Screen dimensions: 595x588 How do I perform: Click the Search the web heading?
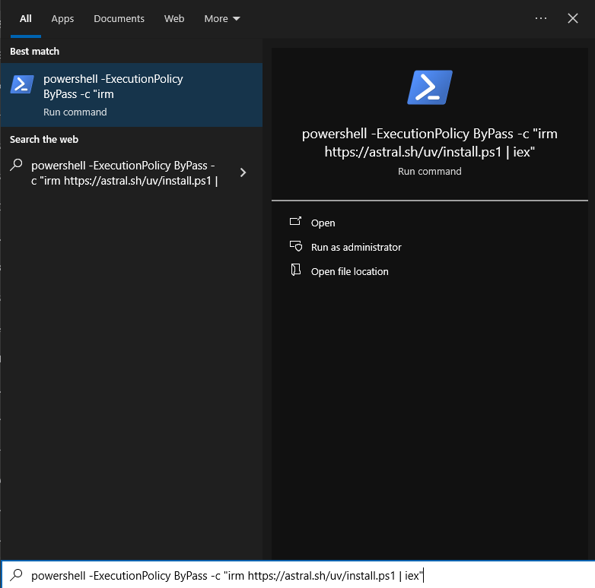tap(44, 140)
